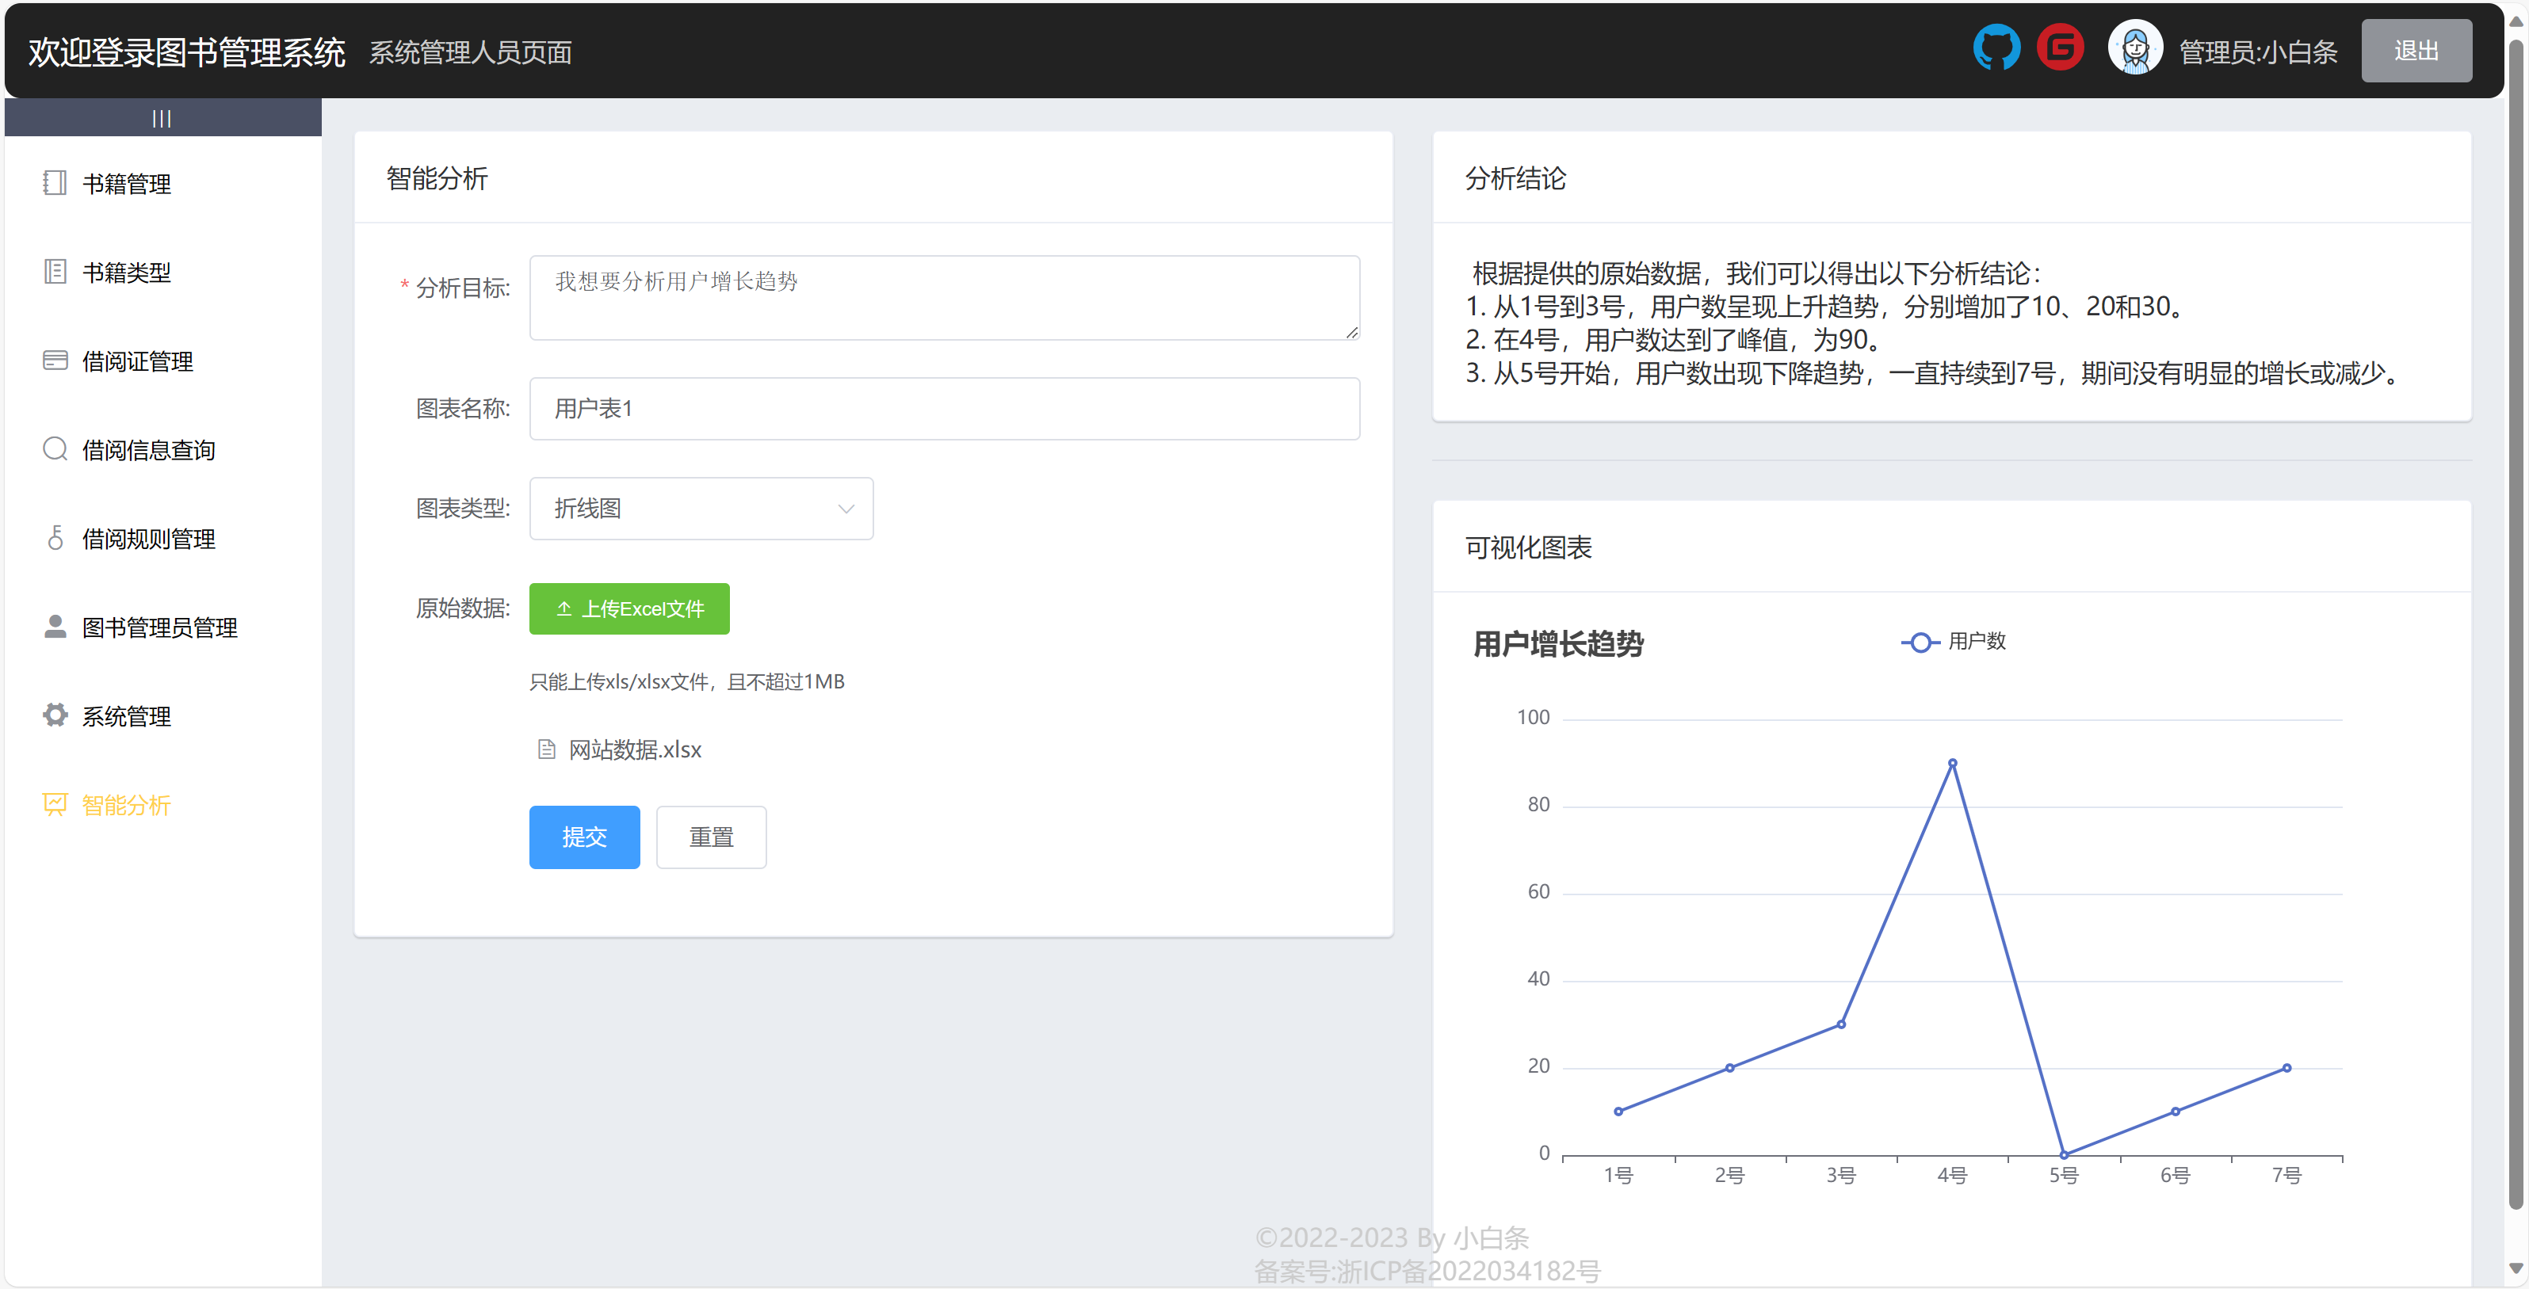Click the green 上传Excel文件 button

629,608
